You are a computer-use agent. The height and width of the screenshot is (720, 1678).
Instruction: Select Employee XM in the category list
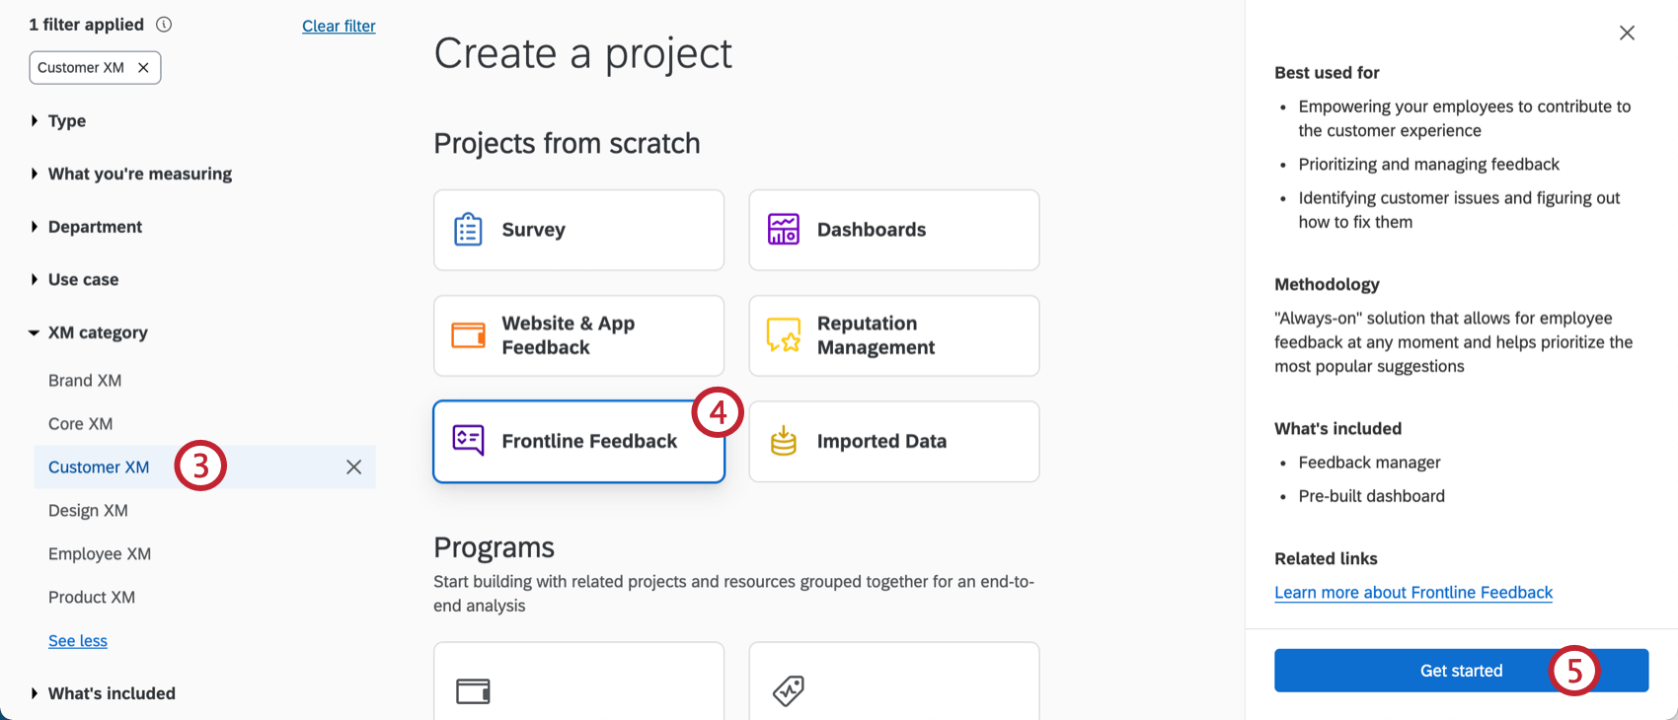pyautogui.click(x=99, y=553)
